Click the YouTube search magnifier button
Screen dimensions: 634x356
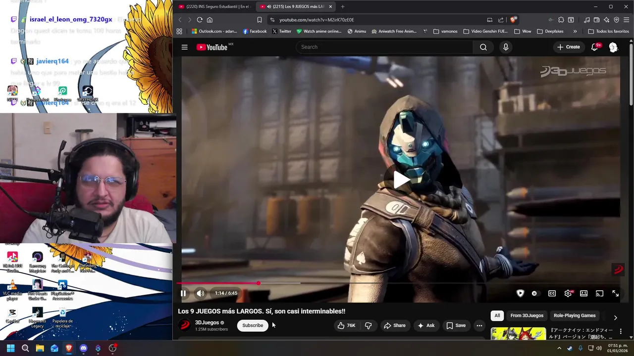coord(483,47)
